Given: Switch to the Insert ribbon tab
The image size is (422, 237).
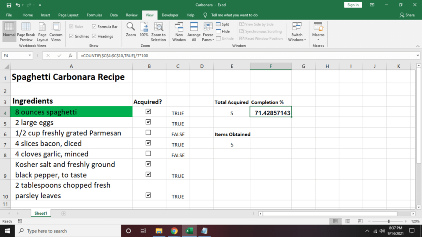Looking at the screenshot, I should point(45,15).
